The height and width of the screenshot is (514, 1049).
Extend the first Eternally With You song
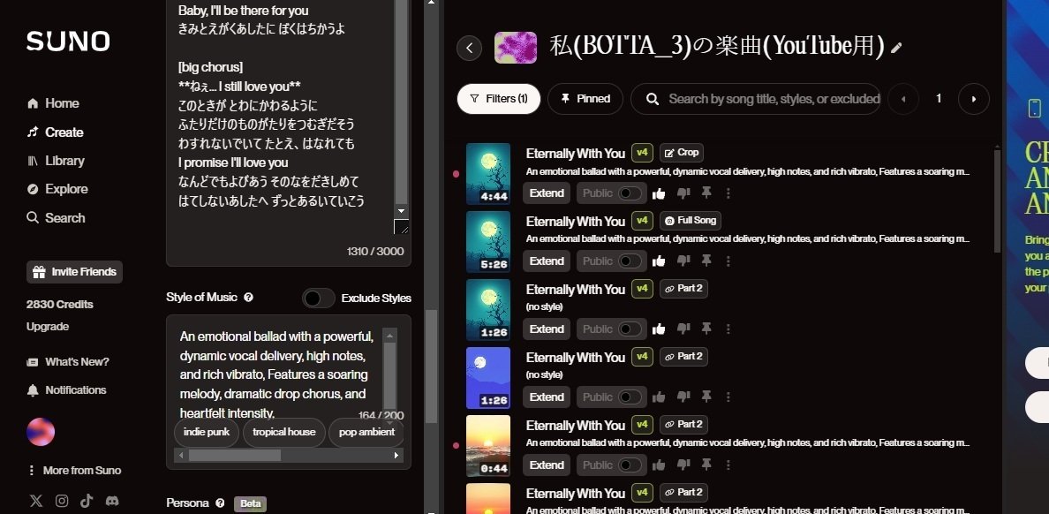tap(546, 193)
